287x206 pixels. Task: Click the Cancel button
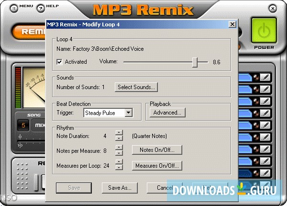(x=165, y=188)
